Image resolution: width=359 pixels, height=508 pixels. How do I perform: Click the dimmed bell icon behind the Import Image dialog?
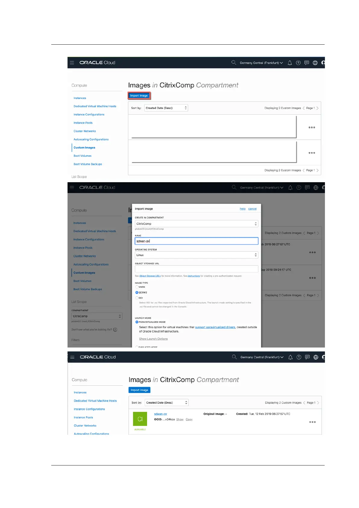tap(290, 188)
